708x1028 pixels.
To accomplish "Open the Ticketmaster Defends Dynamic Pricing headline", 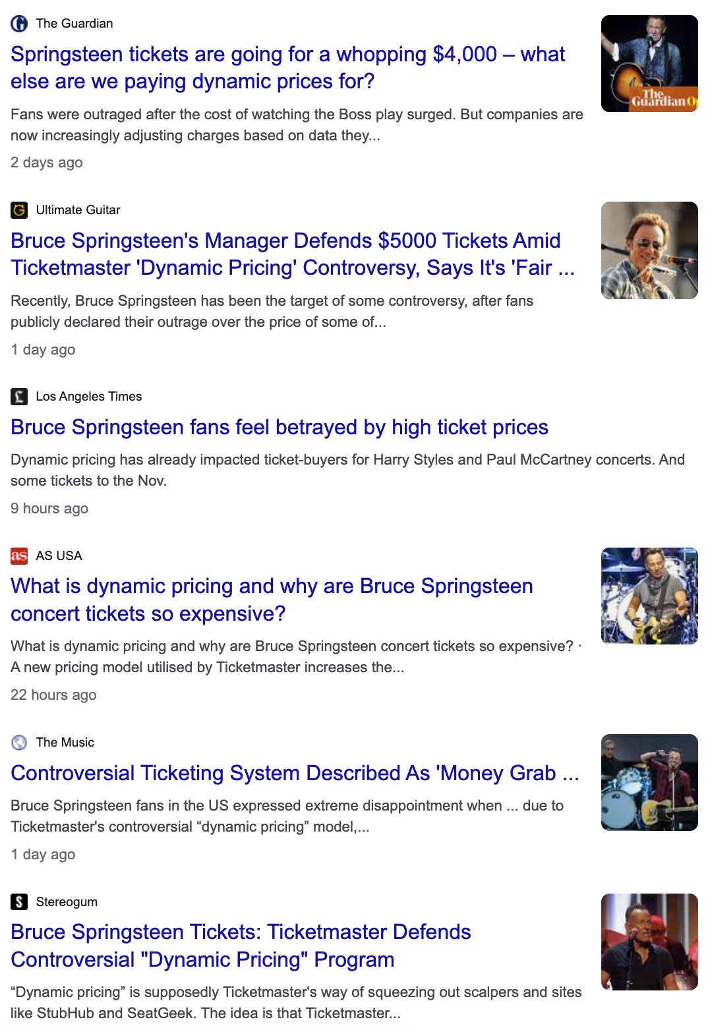I will (241, 946).
